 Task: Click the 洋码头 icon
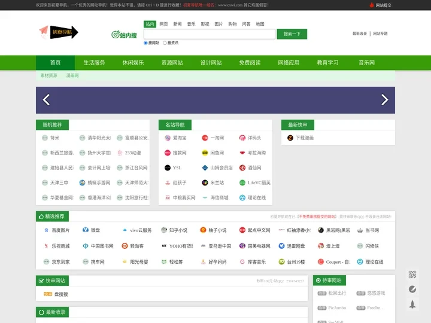point(242,138)
